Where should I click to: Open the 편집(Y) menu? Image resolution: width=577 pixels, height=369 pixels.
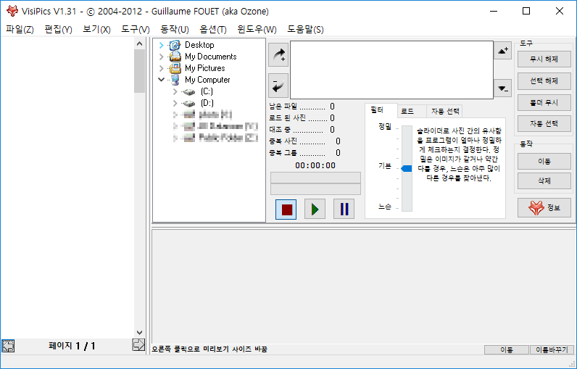pos(58,30)
